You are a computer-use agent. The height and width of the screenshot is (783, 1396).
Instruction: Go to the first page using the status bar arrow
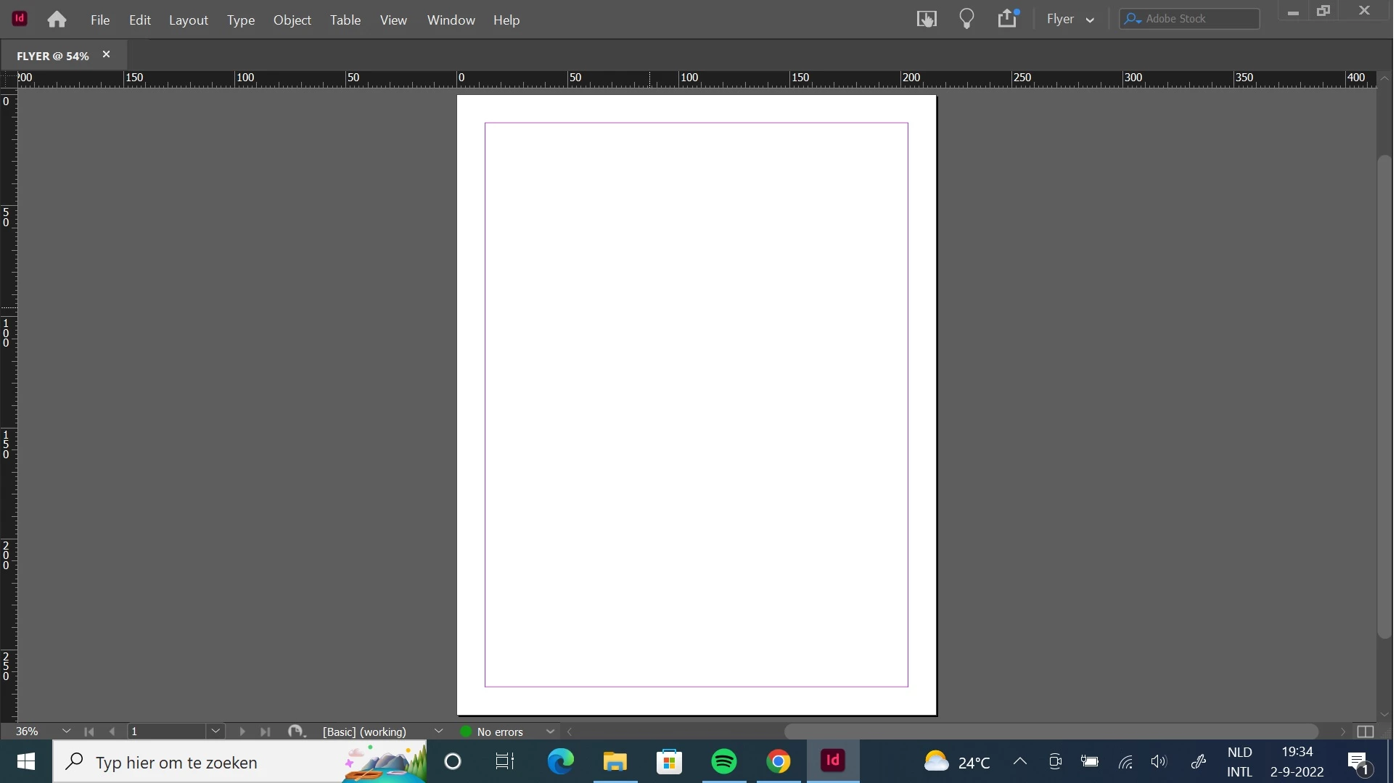click(89, 732)
